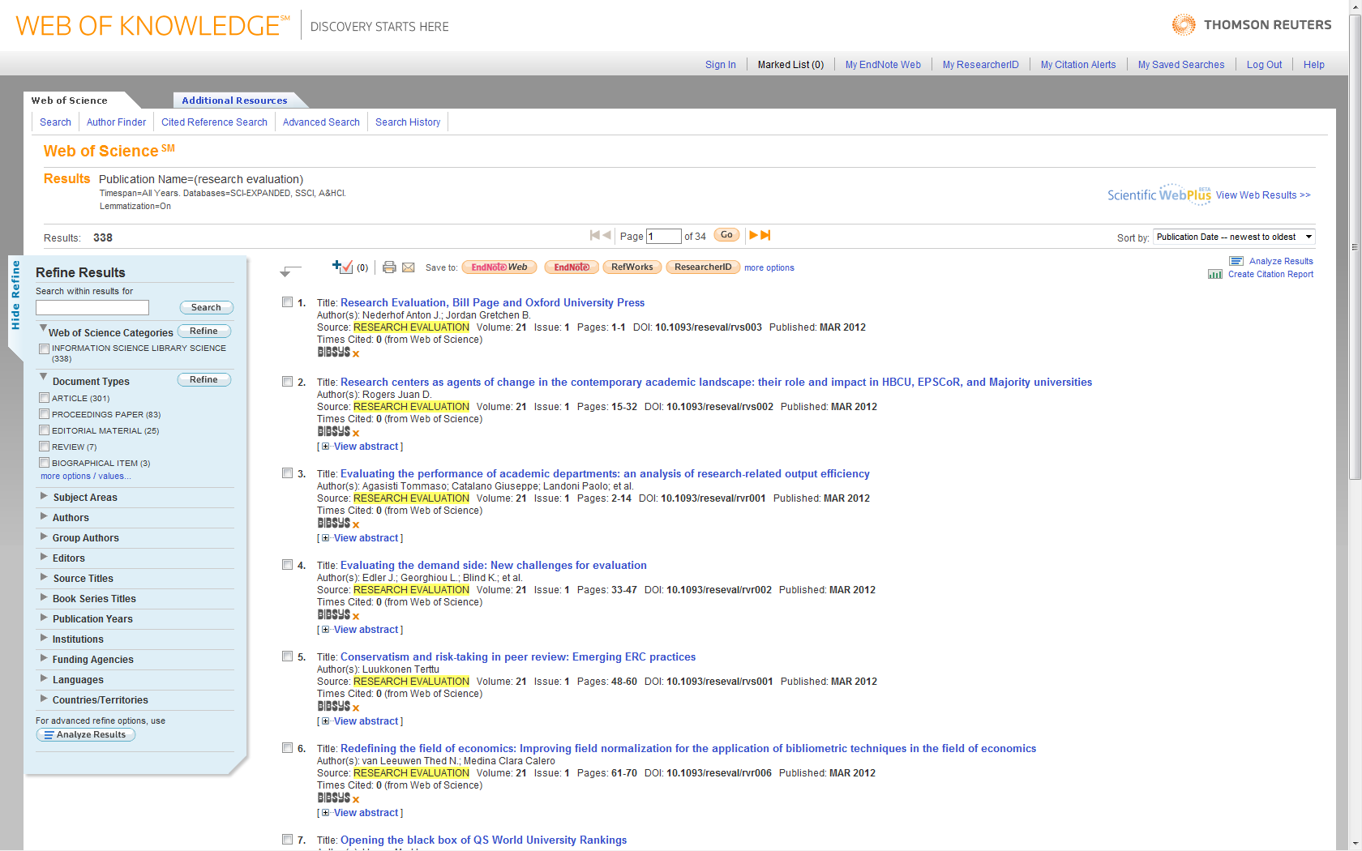Click Scientific WebPlus logo
Screen dimensions: 1362x851
tap(1159, 195)
